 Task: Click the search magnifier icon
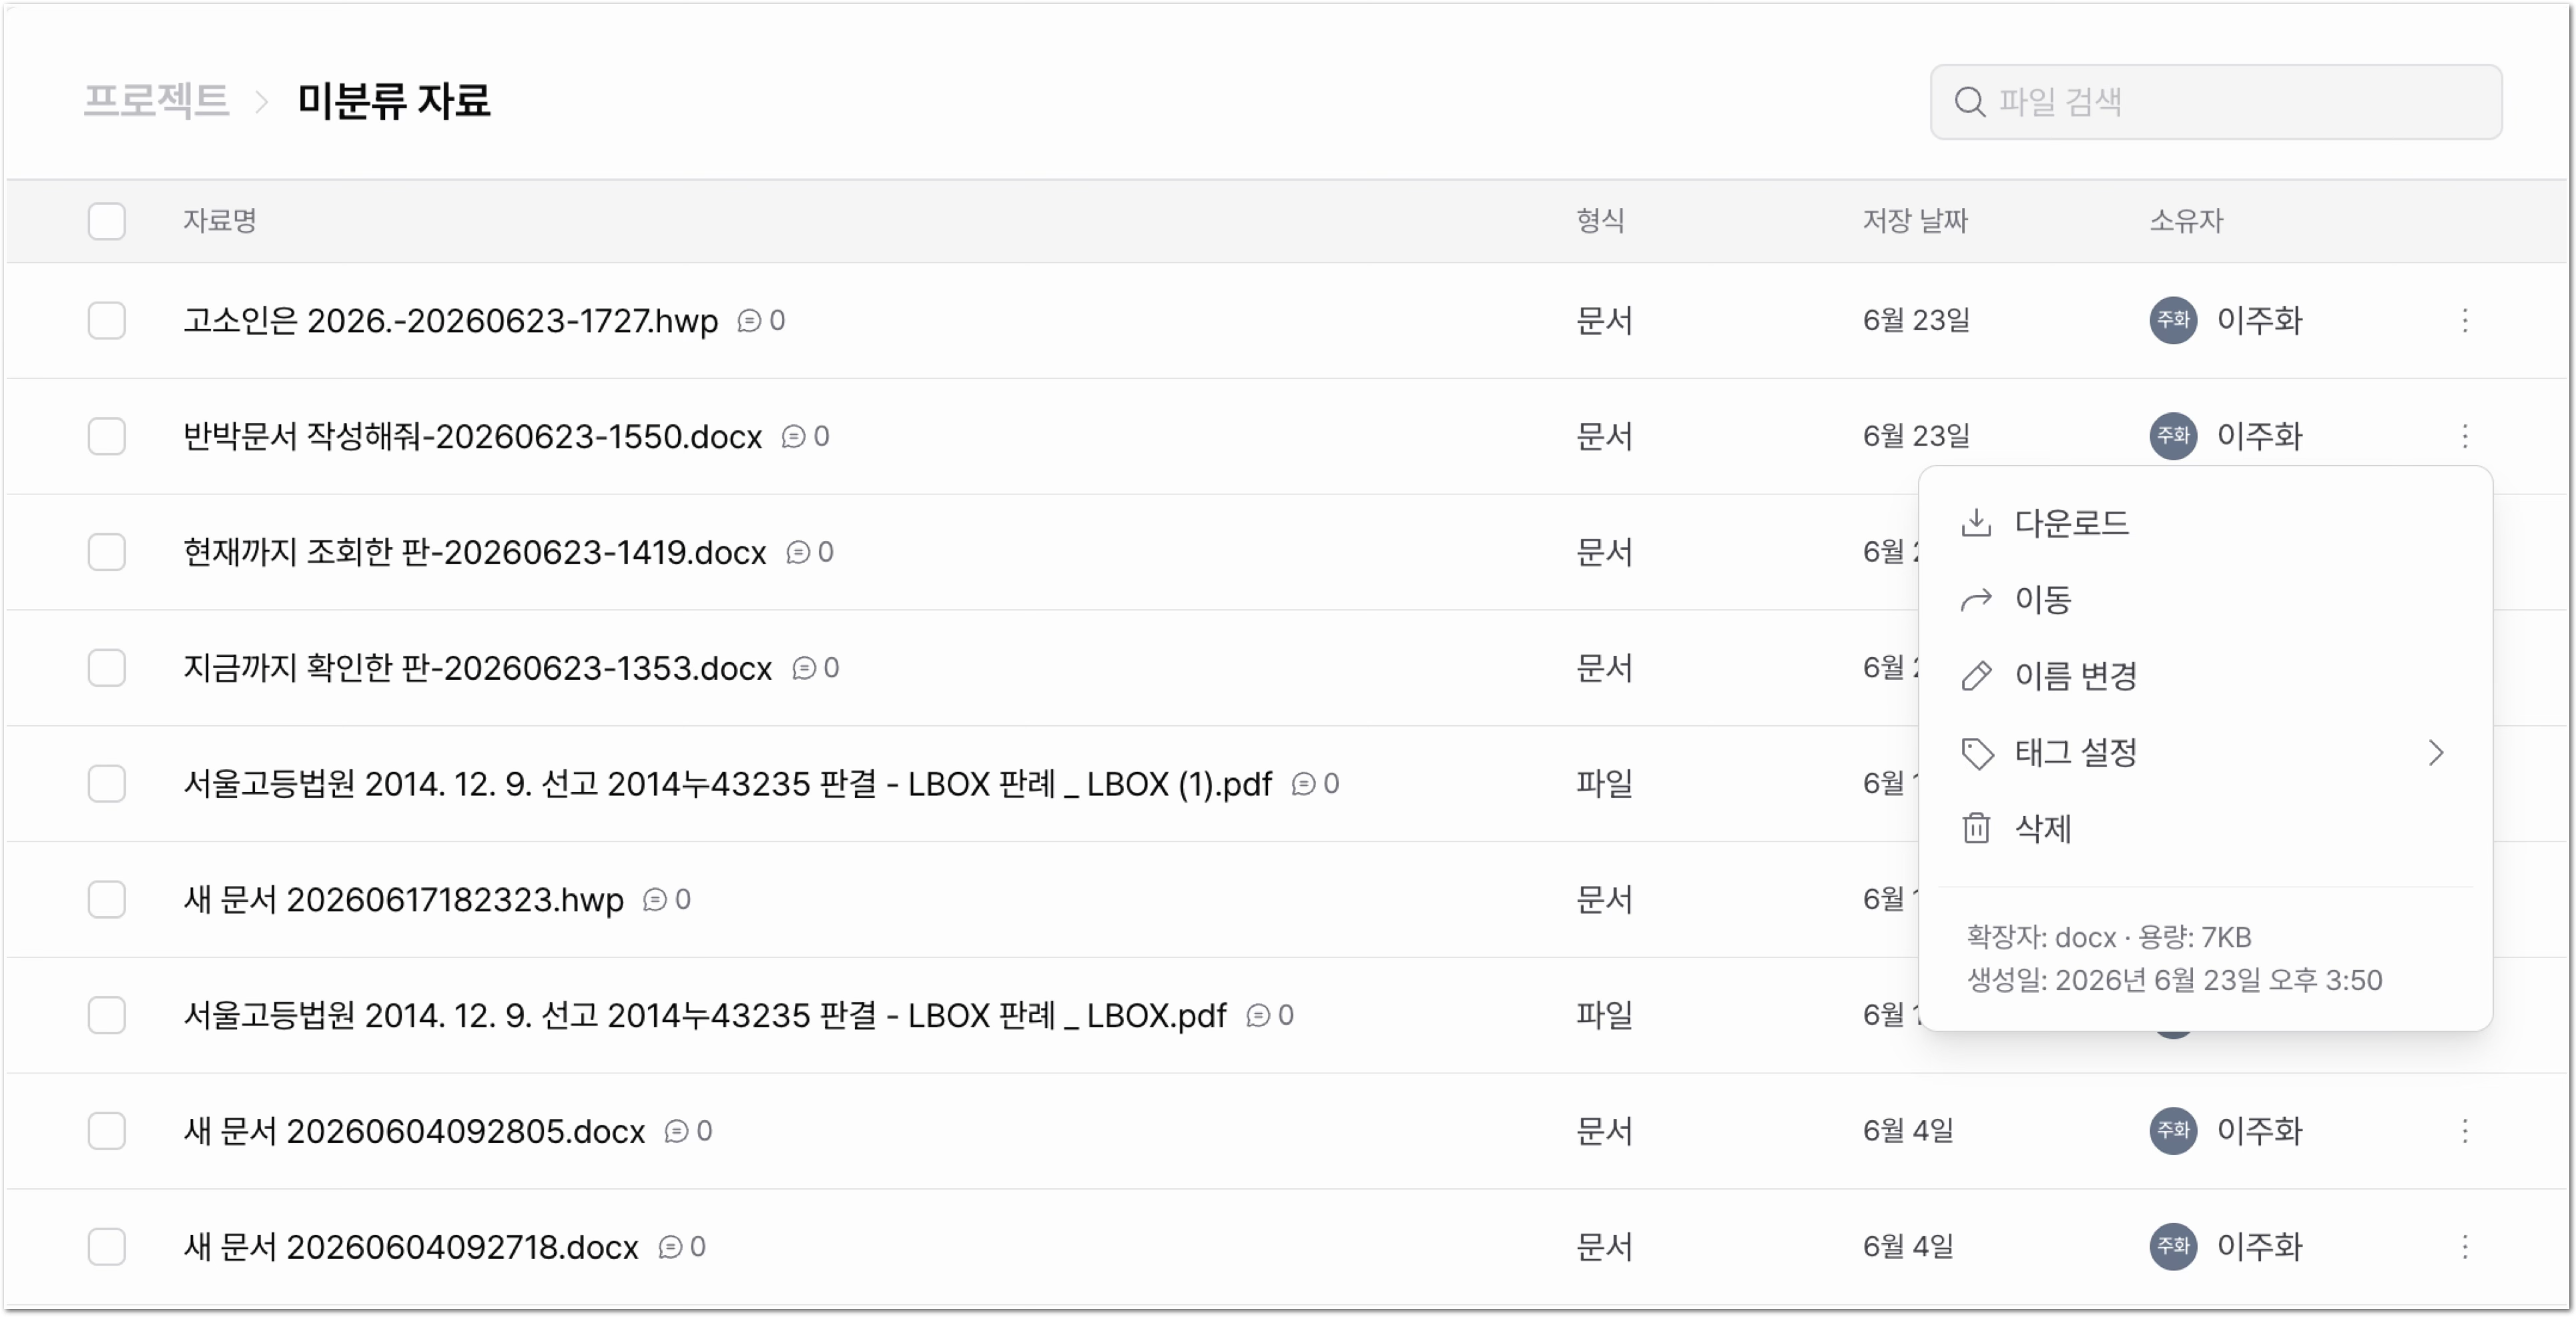click(1969, 102)
